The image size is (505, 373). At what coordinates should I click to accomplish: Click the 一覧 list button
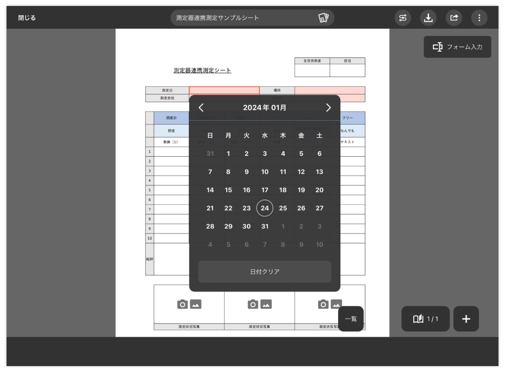[351, 319]
